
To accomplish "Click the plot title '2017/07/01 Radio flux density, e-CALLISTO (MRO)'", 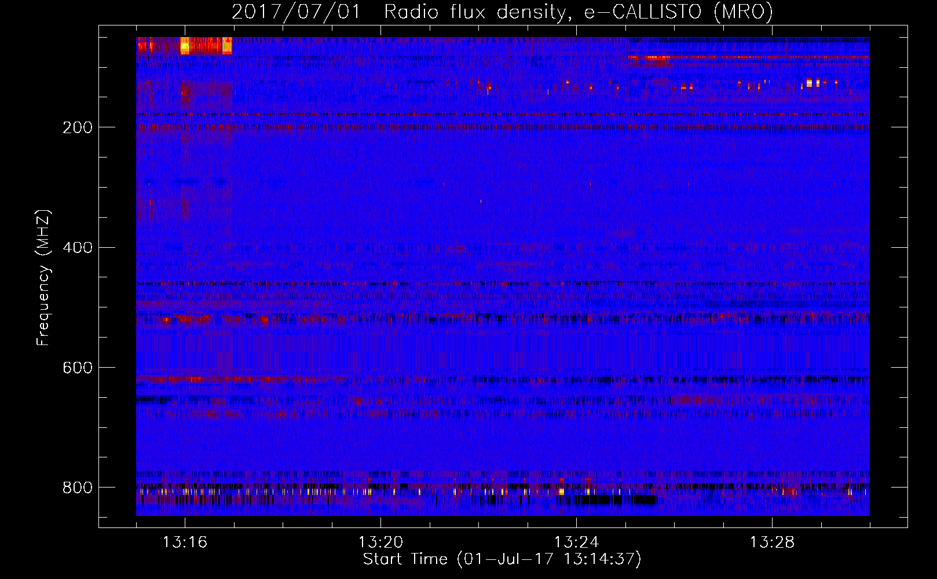I will [502, 12].
